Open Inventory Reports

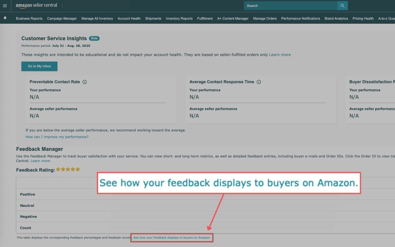(179, 18)
